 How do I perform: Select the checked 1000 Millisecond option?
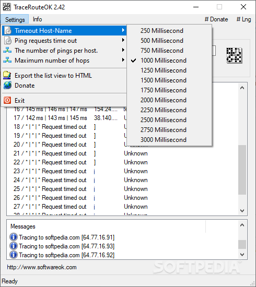click(169, 61)
